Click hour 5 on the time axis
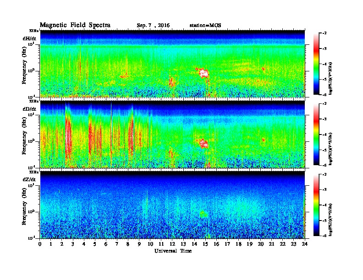Viewport: 363px width, 280px height. pos(95,244)
